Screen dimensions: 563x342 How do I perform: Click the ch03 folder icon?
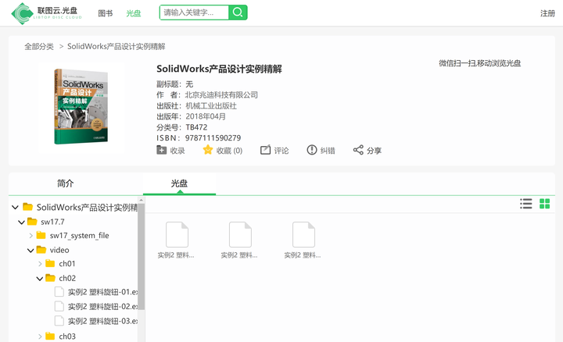(x=50, y=336)
